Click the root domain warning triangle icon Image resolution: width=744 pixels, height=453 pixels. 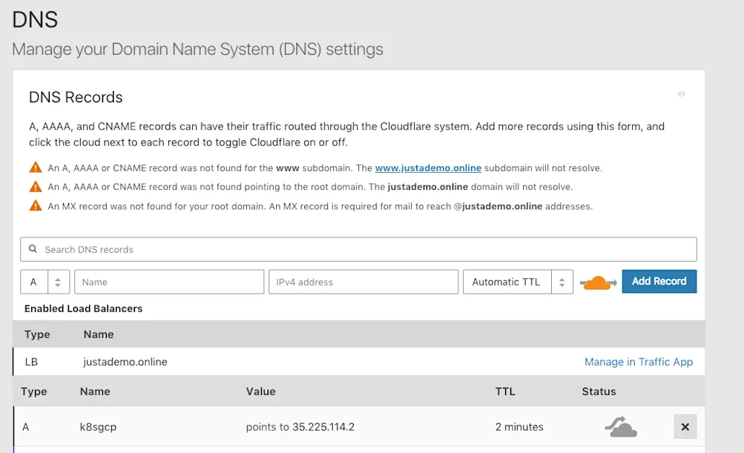[x=36, y=186]
